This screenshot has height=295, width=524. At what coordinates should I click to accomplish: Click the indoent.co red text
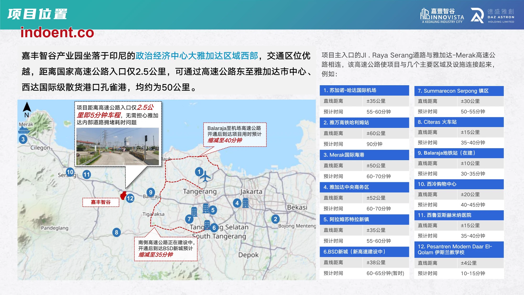click(x=57, y=33)
